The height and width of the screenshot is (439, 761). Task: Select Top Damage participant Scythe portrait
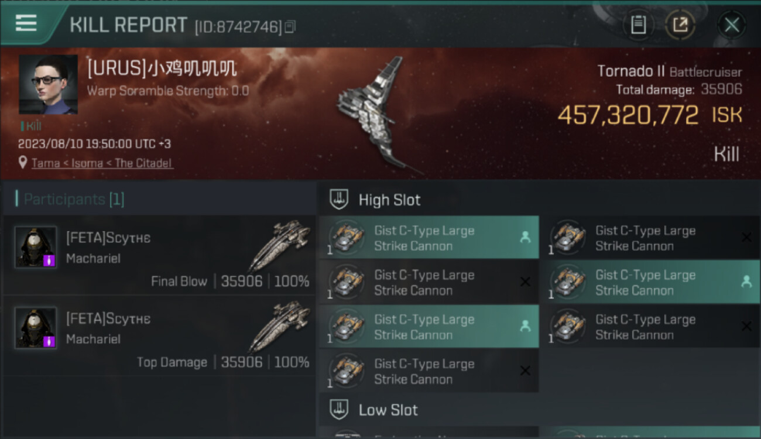[36, 328]
